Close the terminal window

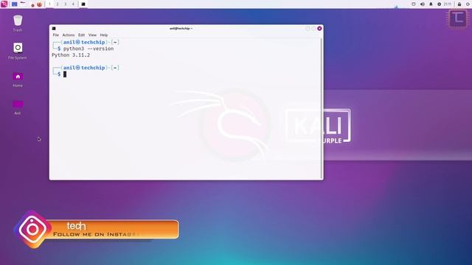pyautogui.click(x=319, y=29)
